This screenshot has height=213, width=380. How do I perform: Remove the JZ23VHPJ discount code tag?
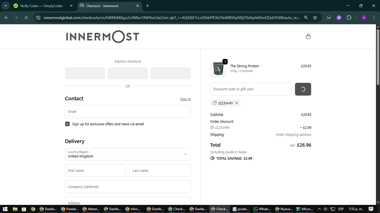point(237,103)
